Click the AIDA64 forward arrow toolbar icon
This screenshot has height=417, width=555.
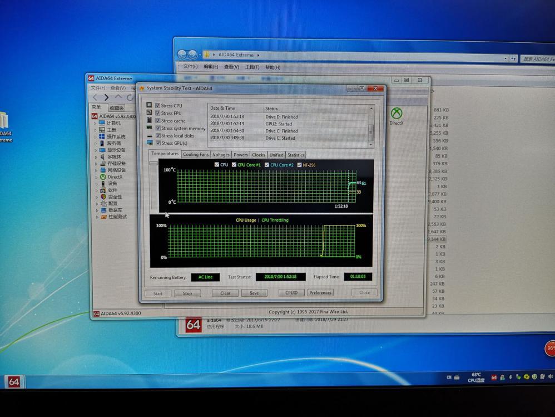click(106, 97)
